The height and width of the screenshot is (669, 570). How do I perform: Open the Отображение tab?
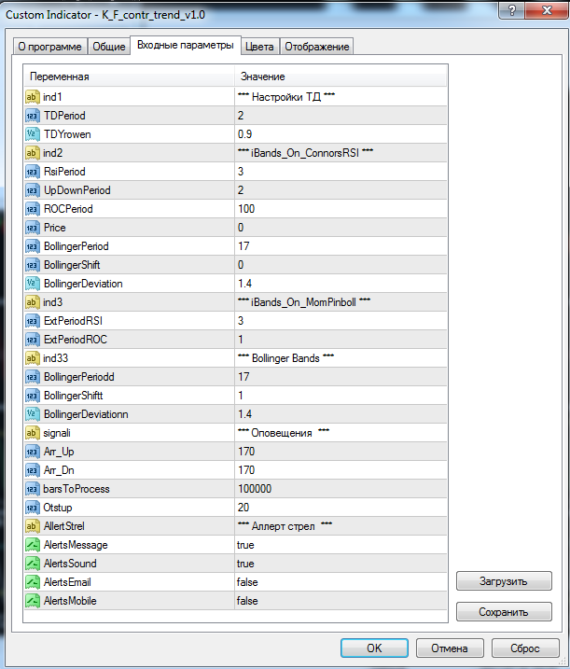[316, 47]
